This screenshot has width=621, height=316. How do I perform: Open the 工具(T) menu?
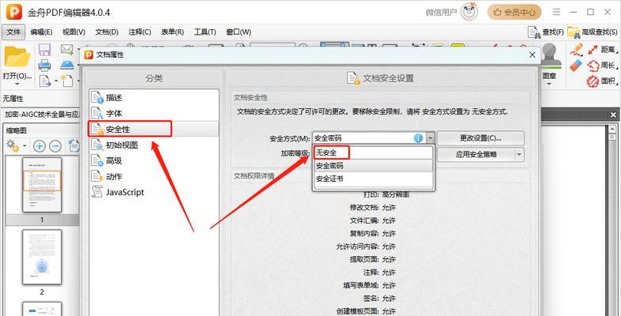click(x=205, y=32)
